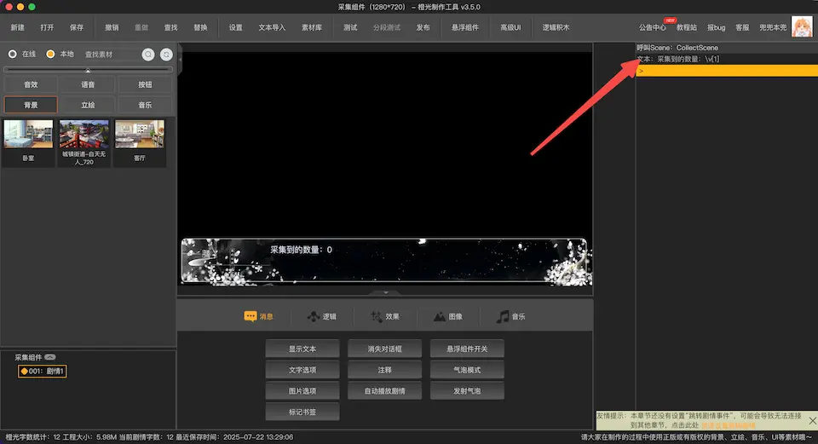
Task: Select the 效果 effects tab
Action: pyautogui.click(x=384, y=316)
